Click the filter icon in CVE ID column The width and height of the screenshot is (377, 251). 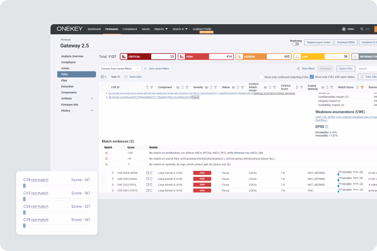pyautogui.click(x=152, y=87)
